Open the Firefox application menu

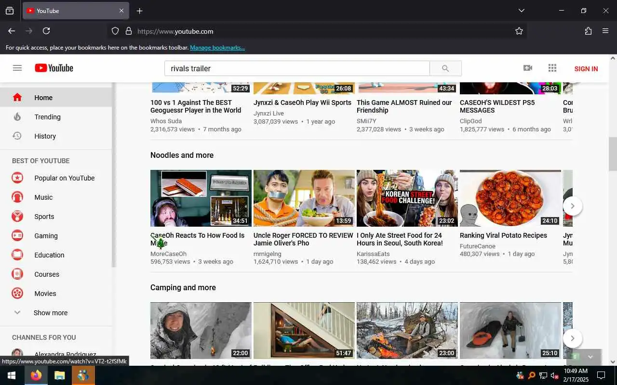605,31
